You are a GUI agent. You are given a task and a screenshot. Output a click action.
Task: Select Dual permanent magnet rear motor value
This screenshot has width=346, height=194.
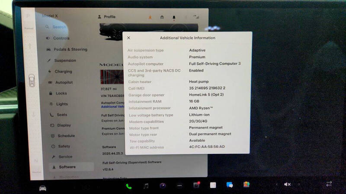[210, 134]
